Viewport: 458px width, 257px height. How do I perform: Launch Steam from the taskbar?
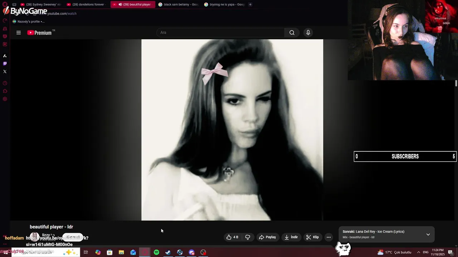coord(168,252)
